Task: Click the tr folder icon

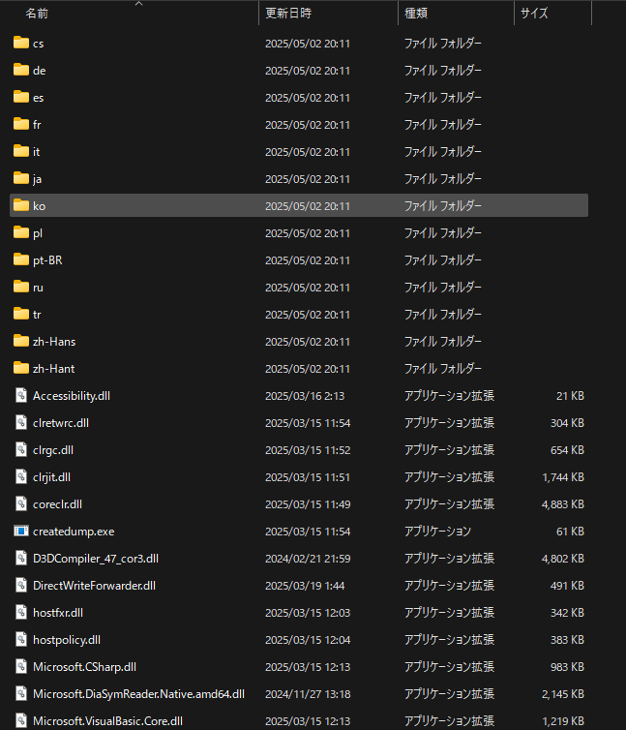Action: [x=21, y=314]
